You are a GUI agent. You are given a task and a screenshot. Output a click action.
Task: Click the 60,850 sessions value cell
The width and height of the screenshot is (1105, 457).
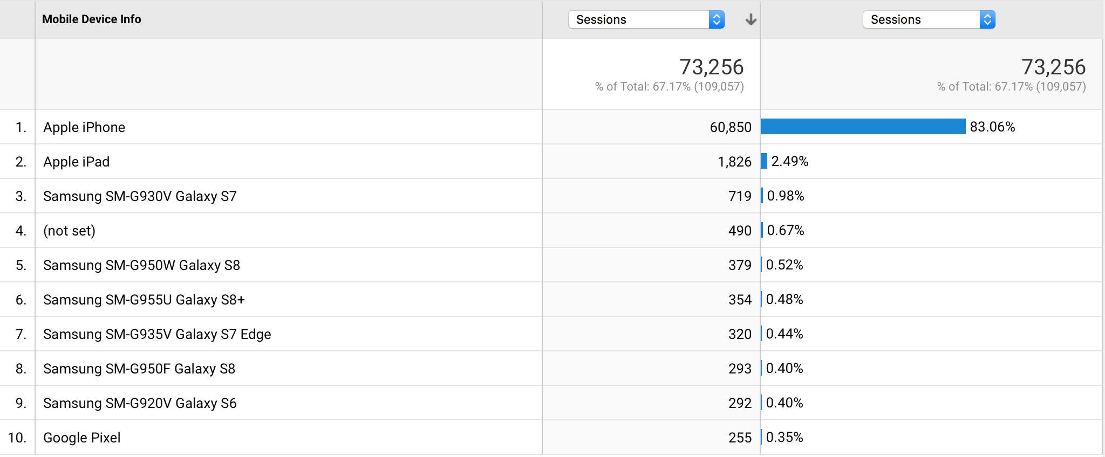click(x=731, y=127)
